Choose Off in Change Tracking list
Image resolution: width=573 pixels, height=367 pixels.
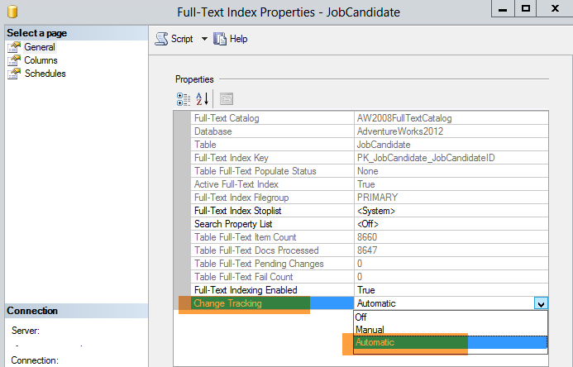[450, 317]
